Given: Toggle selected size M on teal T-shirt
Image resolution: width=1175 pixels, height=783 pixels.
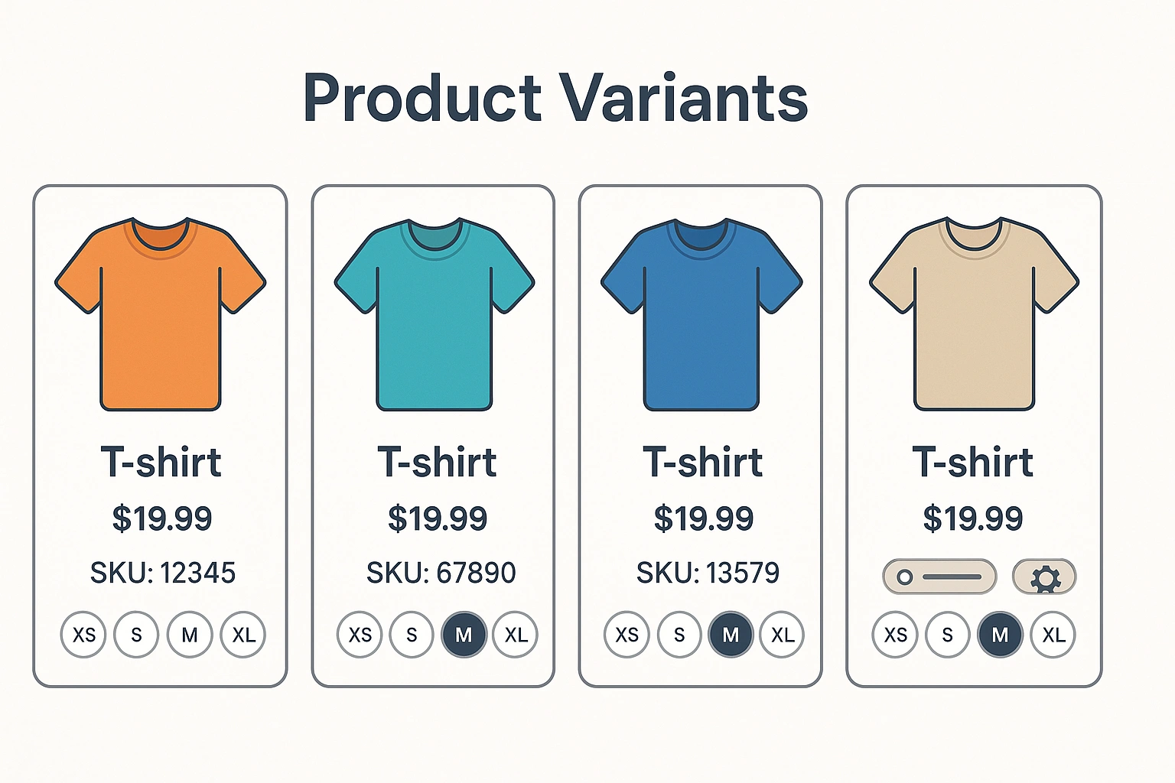Looking at the screenshot, I should (x=464, y=635).
